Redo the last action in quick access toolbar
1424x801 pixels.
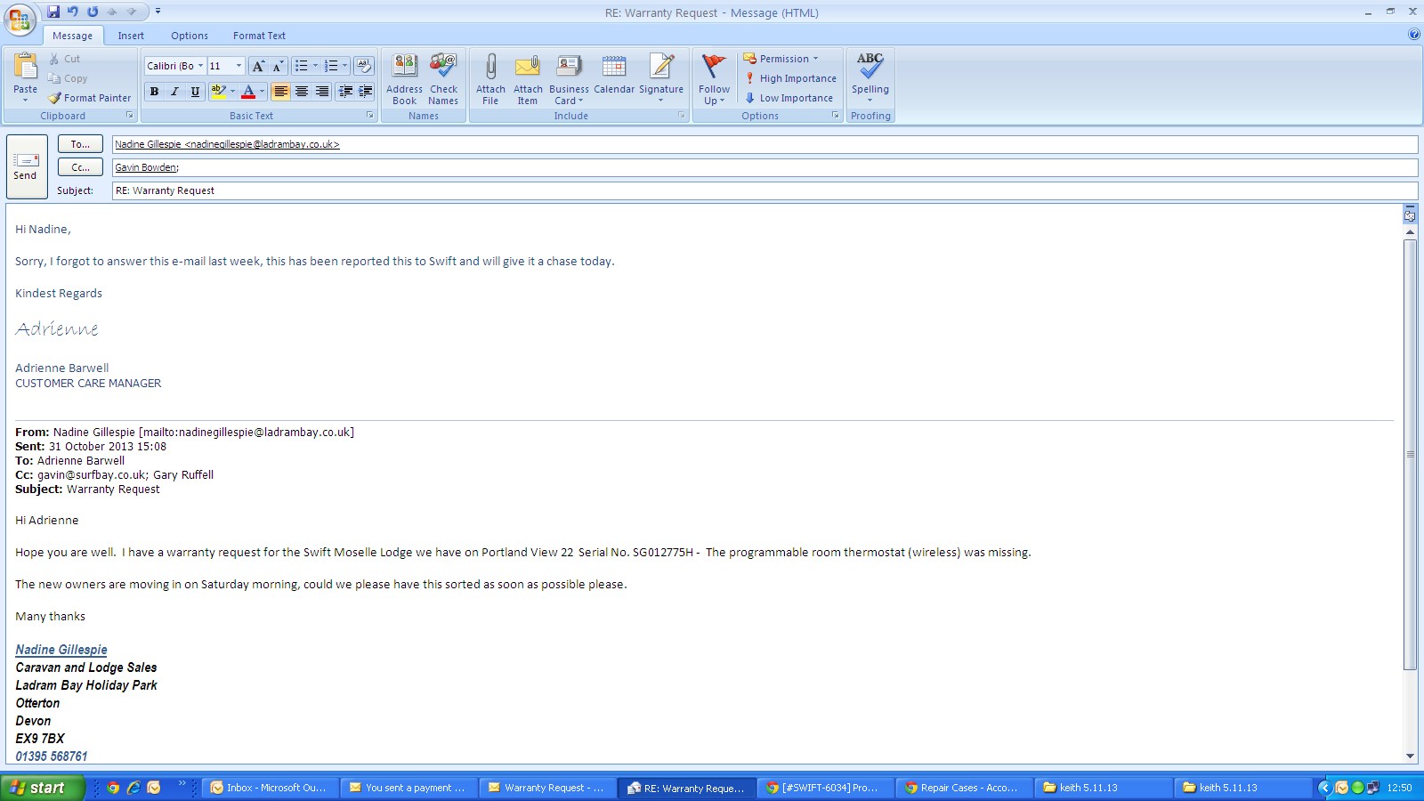coord(93,12)
